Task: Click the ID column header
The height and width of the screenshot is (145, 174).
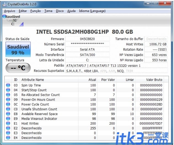Action: coord(16,80)
